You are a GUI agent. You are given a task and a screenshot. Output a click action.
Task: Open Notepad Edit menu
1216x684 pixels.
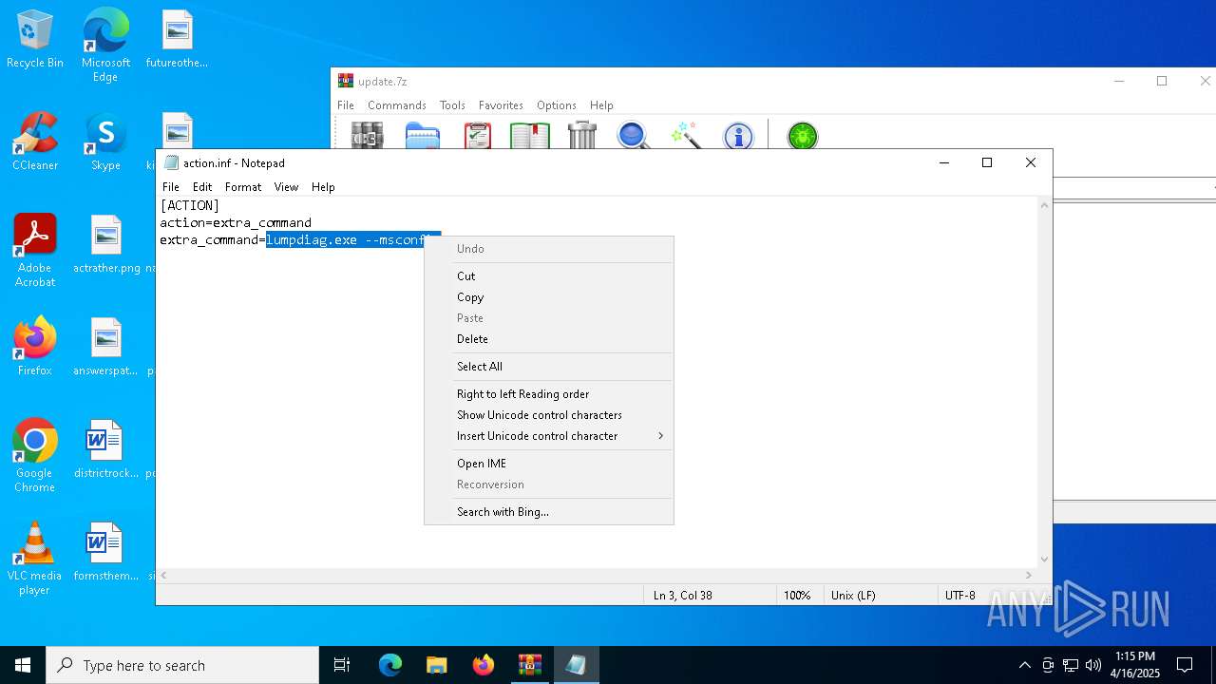(202, 187)
